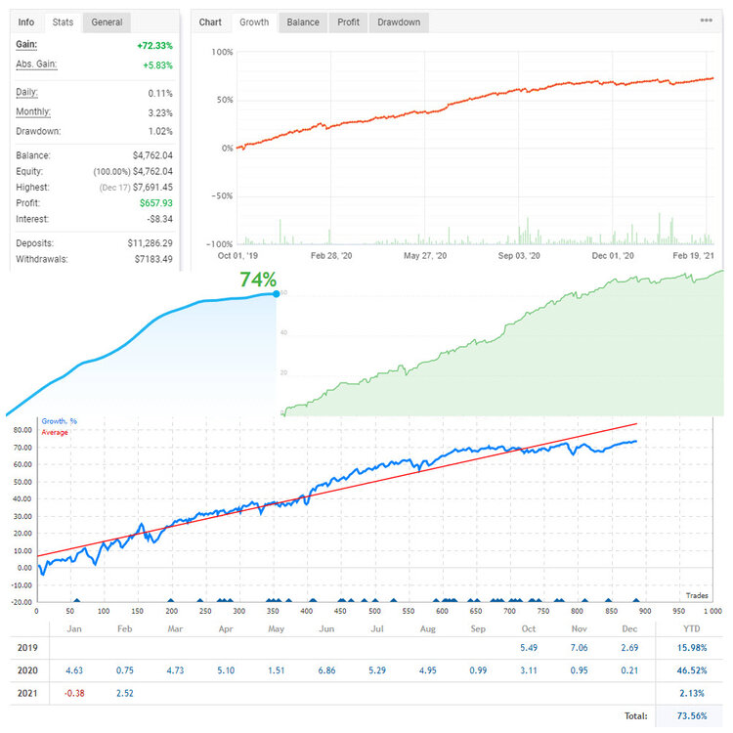The width and height of the screenshot is (733, 733).
Task: Click the Growth, % legend entry
Action: (59, 421)
